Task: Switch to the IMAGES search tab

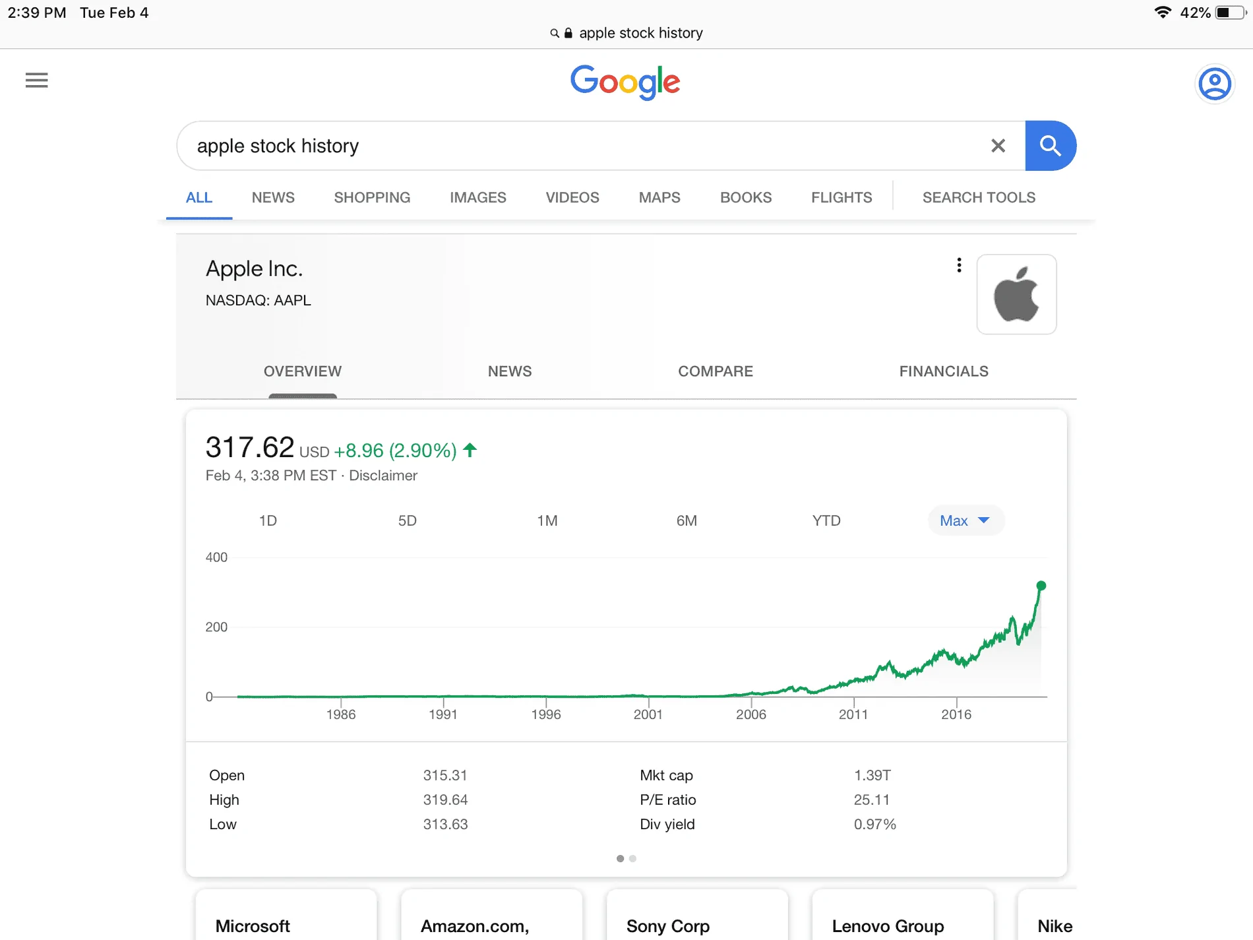Action: point(477,197)
